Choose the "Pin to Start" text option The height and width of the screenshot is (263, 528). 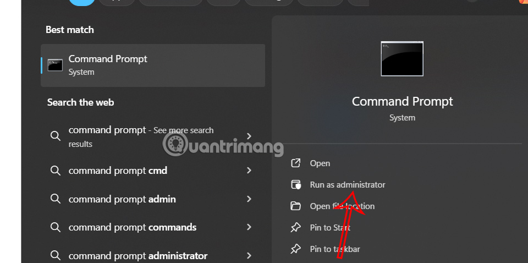point(330,228)
